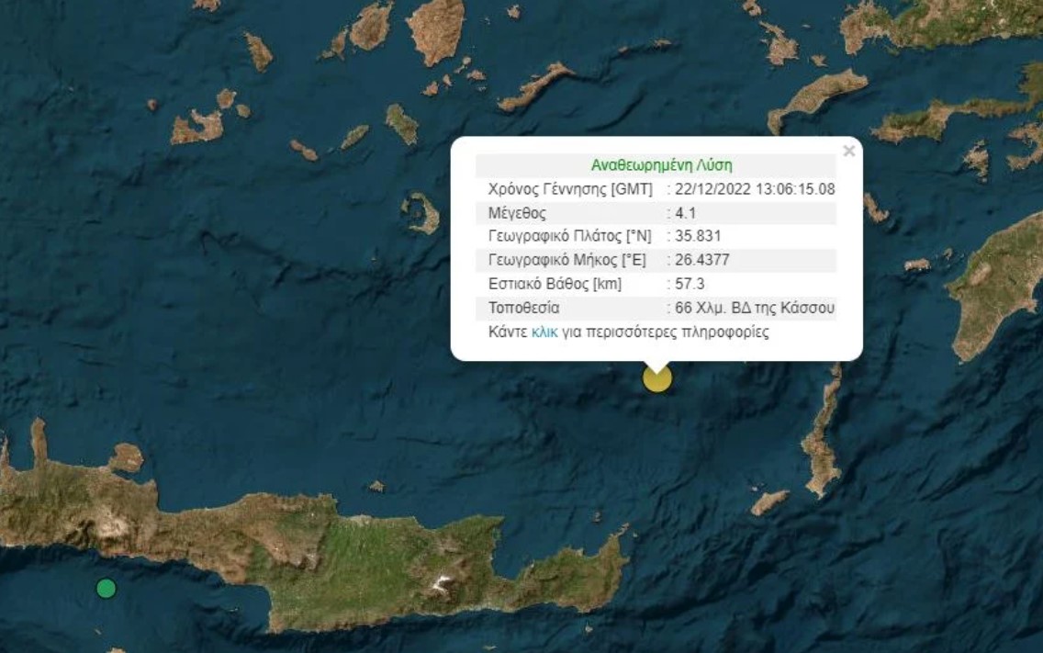Viewport: 1043px width, 653px height.
Task: Select the 'Τοποθεσία' label
Action: (x=523, y=308)
